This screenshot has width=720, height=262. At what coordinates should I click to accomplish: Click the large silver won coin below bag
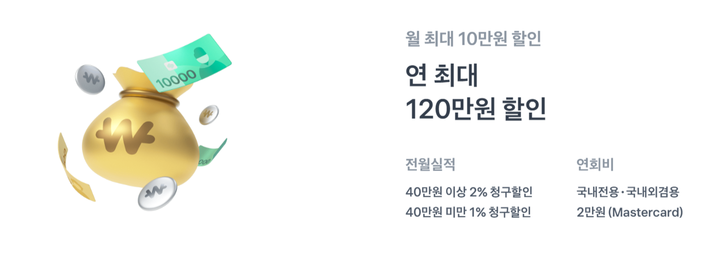157,193
